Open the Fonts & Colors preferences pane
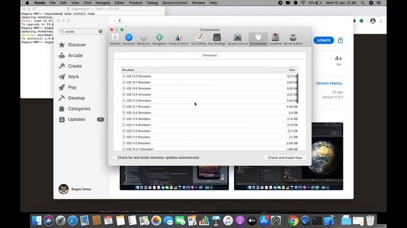The height and width of the screenshot is (228, 407). click(x=178, y=39)
